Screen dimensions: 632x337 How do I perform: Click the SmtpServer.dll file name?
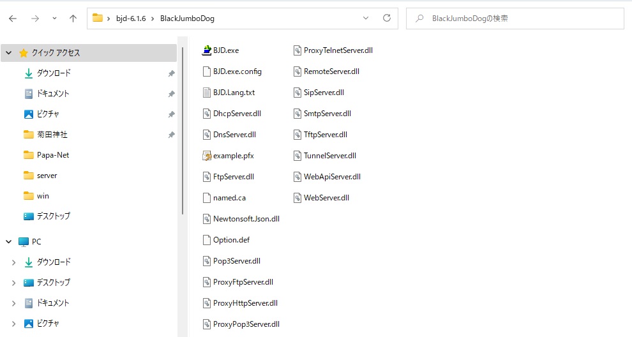pyautogui.click(x=327, y=114)
